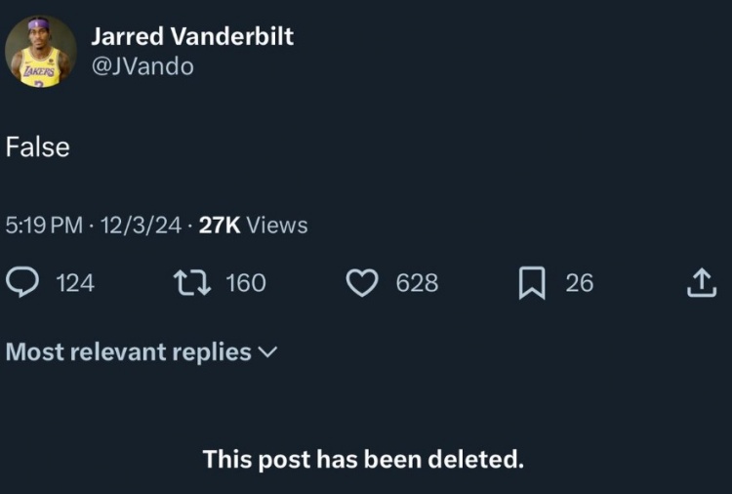The width and height of the screenshot is (732, 494).
Task: Bookmark the post using the bookmark icon
Action: [x=532, y=283]
